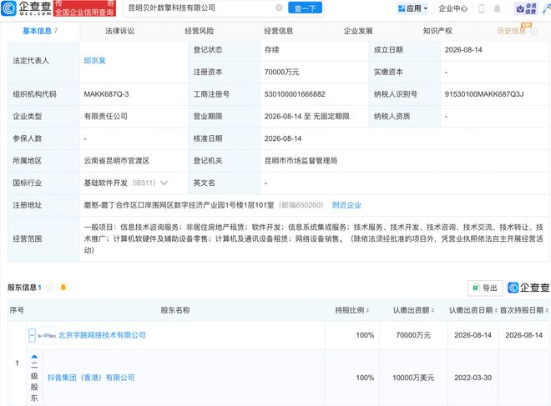551x406 pixels.
Task: Click registered capital value 70000万元 in basic info
Action: click(281, 72)
